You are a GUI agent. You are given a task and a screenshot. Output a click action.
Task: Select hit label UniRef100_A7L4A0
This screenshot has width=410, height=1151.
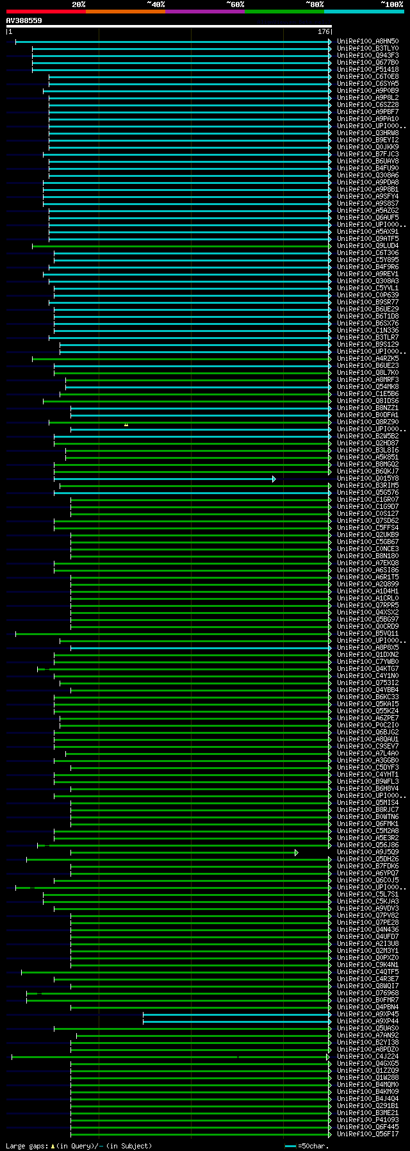[x=368, y=754]
